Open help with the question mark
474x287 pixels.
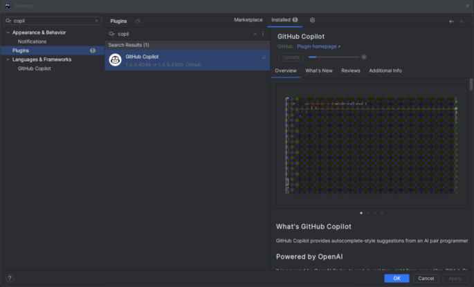click(x=10, y=278)
